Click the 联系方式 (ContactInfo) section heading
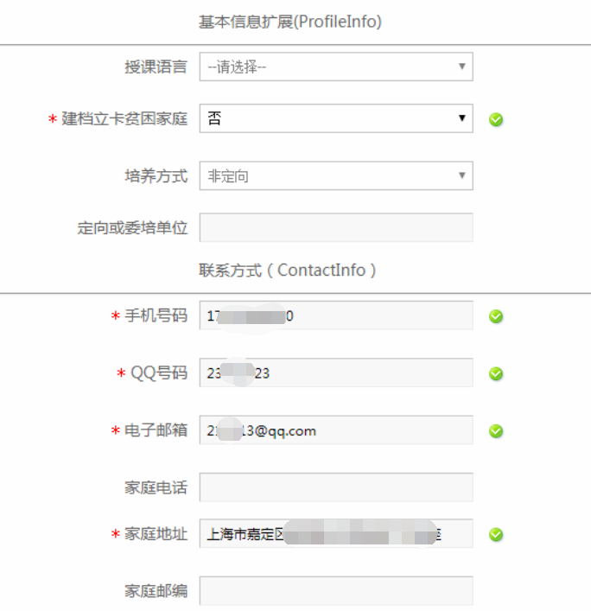This screenshot has height=611, width=591. click(x=288, y=270)
